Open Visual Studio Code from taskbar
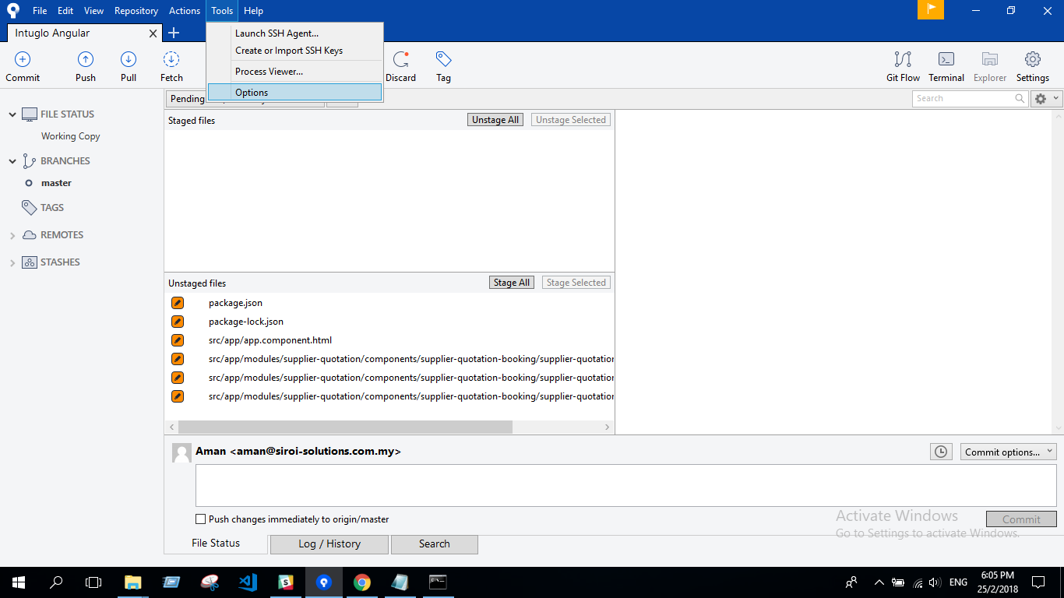Image resolution: width=1064 pixels, height=598 pixels. tap(248, 582)
